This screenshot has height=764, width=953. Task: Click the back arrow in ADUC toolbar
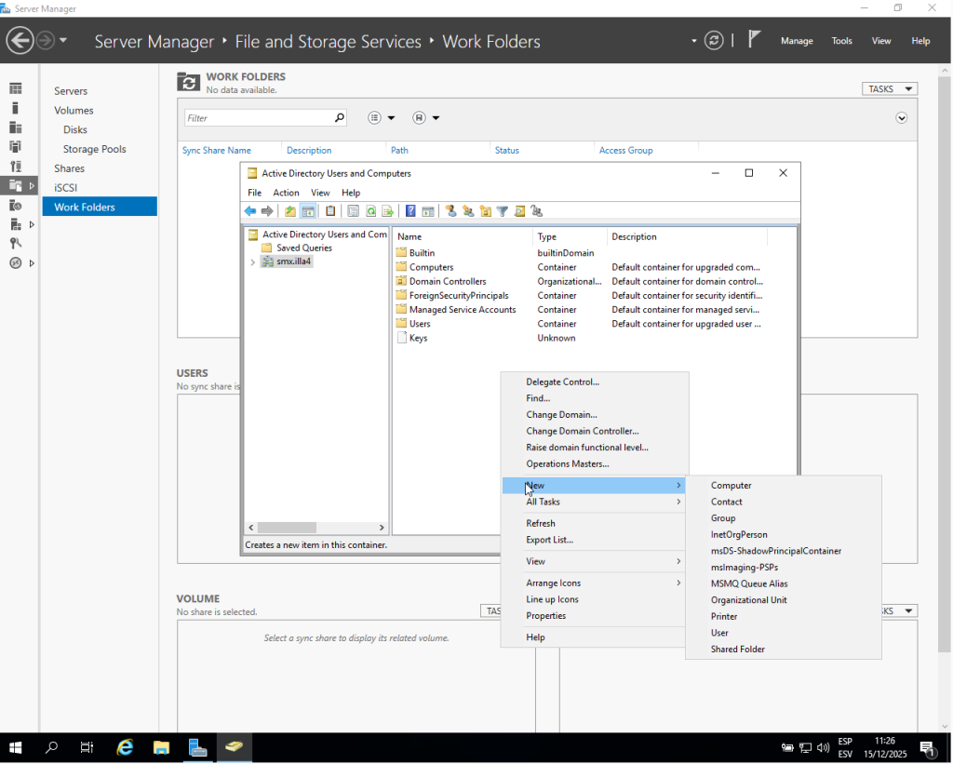(x=250, y=211)
